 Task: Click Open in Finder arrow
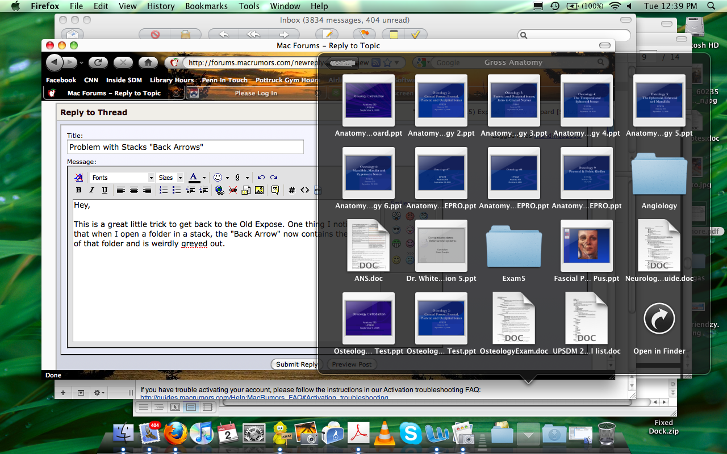(659, 319)
